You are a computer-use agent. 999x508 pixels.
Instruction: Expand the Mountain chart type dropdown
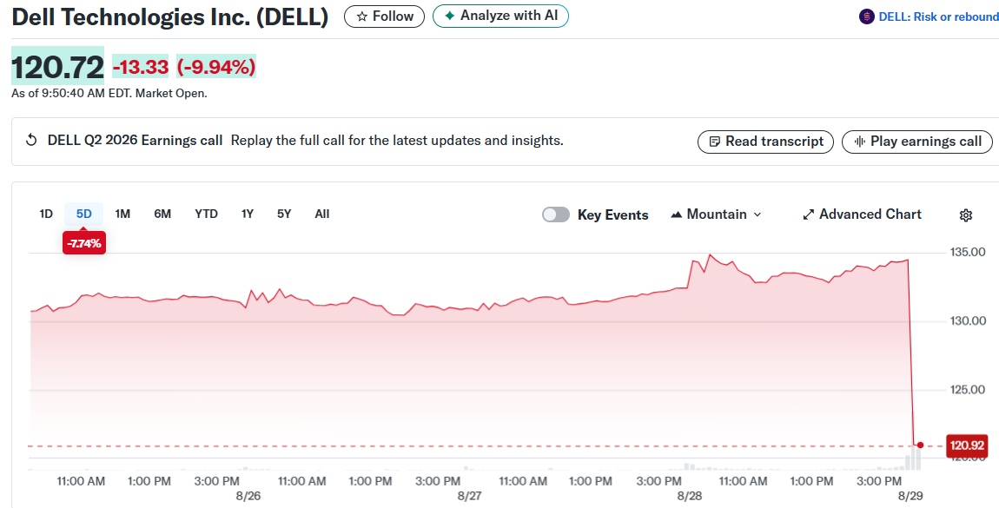click(716, 214)
